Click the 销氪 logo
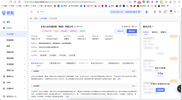This screenshot has height=100, width=182. pos(8,13)
